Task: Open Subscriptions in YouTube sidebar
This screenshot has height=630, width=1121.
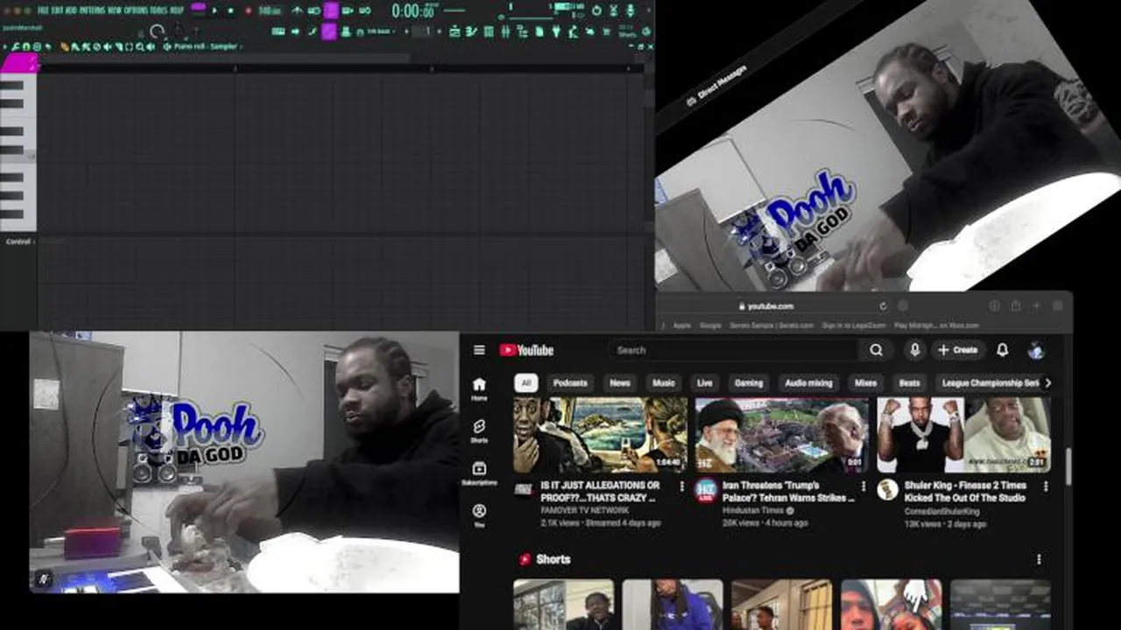Action: point(479,473)
